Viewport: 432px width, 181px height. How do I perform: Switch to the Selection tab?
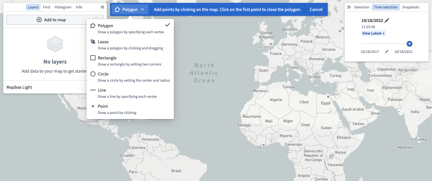(x=362, y=7)
